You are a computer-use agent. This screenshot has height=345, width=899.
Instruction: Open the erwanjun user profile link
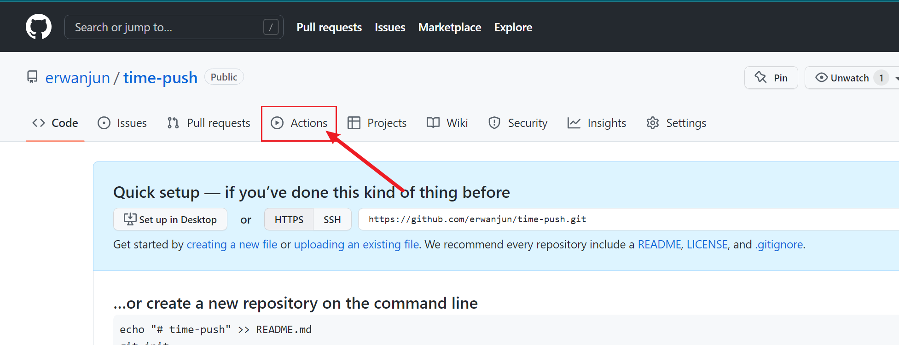tap(77, 78)
